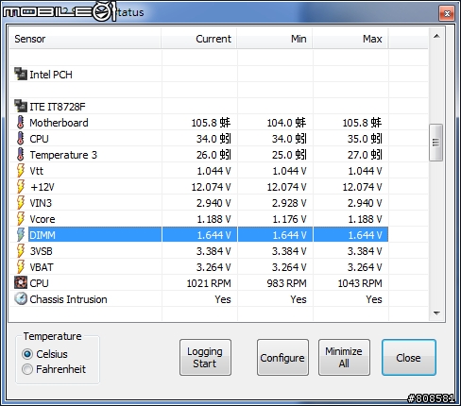Click the Motherboard thermometer icon
The width and height of the screenshot is (461, 406).
coord(21,123)
